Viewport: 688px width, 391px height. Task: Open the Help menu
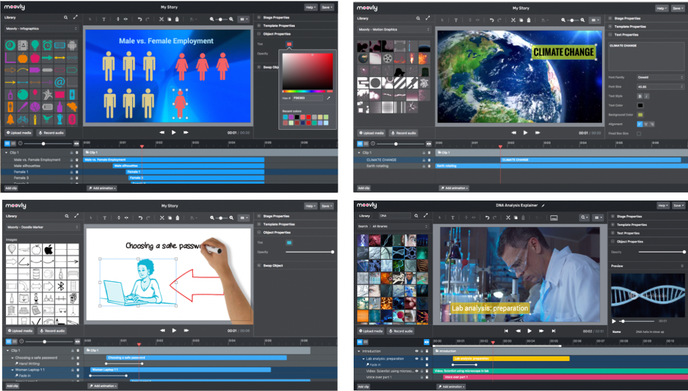pos(309,7)
